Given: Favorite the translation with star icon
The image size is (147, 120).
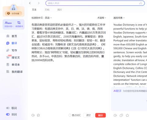Looking at the screenshot, I should 127,115.
